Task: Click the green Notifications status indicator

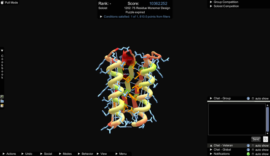Action: click(248, 154)
